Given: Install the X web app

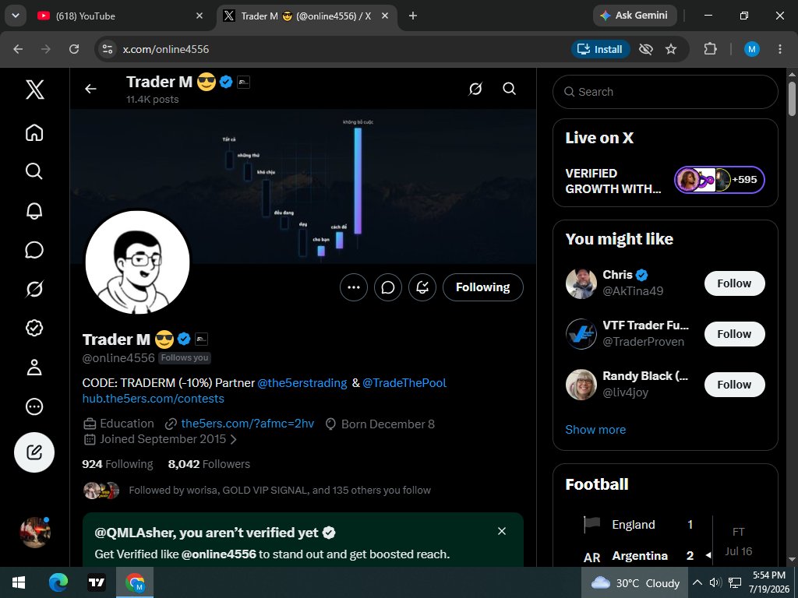Looking at the screenshot, I should point(601,49).
